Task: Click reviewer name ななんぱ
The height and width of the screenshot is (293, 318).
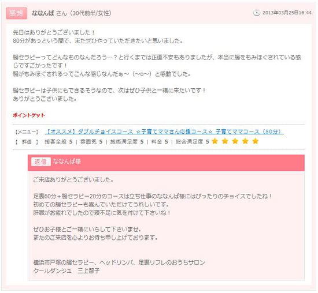Action: point(43,13)
